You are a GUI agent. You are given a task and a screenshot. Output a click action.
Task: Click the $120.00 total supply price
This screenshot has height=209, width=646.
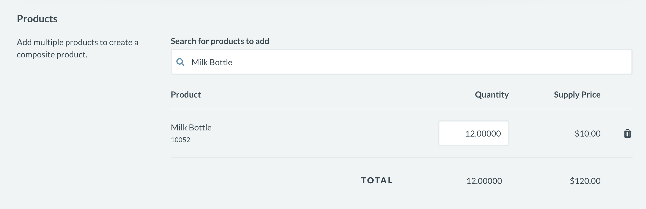[585, 181]
